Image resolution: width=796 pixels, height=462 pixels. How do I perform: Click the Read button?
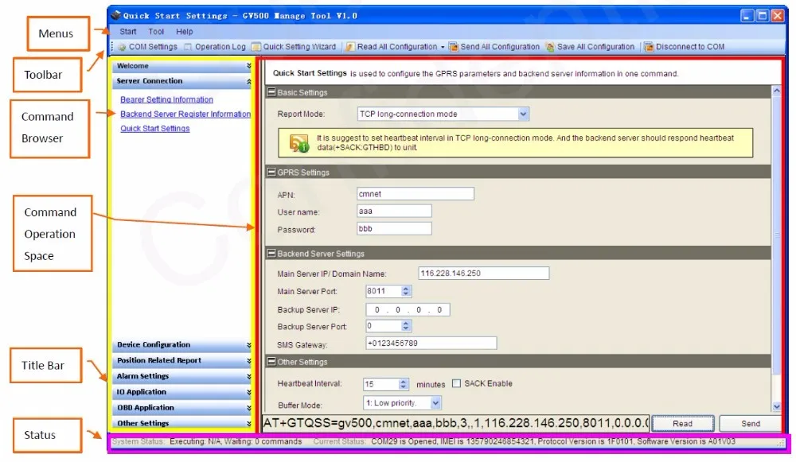pyautogui.click(x=683, y=424)
